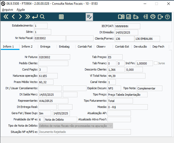Screen dimensions: 174x143
Task: Open the Contab Est tab
Action: pyautogui.click(x=122, y=47)
